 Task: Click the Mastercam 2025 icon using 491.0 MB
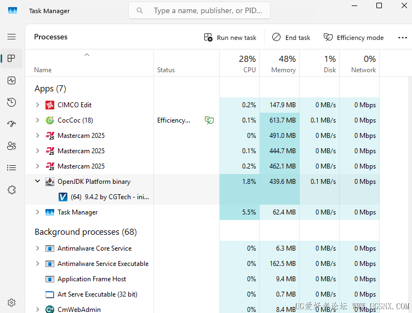(50, 136)
